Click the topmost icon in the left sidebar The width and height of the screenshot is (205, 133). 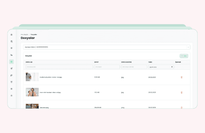[11, 35]
